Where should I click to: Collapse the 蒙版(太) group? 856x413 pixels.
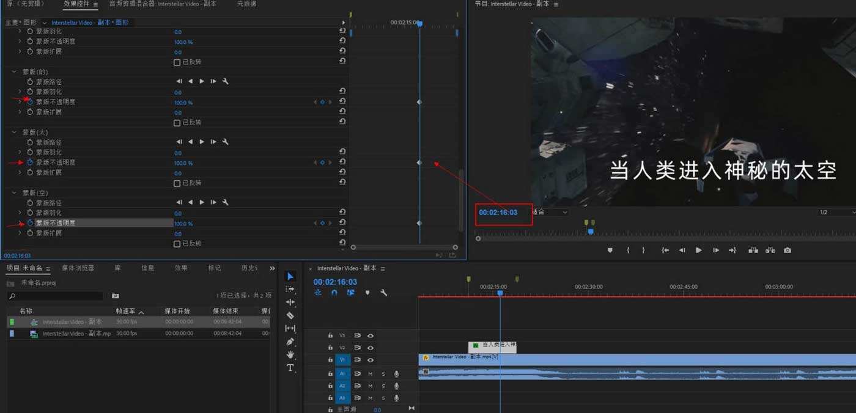pyautogui.click(x=14, y=132)
